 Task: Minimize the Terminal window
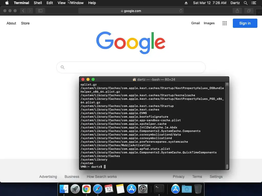(x=88, y=80)
